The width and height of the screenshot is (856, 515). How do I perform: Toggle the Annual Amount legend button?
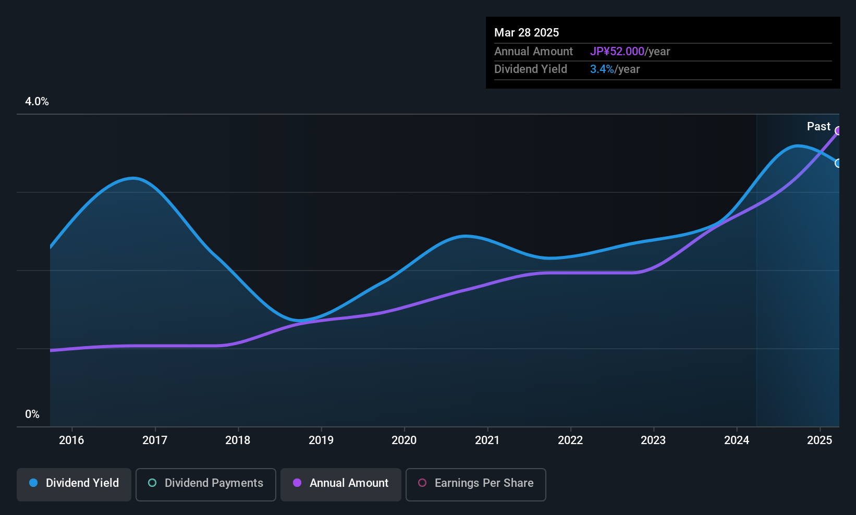341,484
